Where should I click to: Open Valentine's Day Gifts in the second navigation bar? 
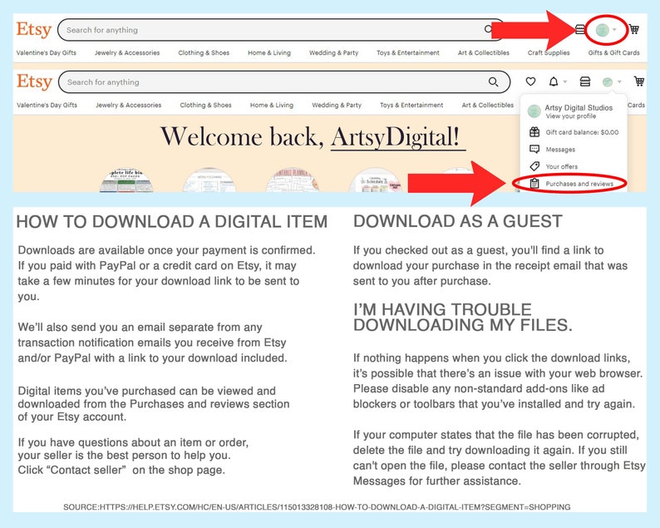47,105
